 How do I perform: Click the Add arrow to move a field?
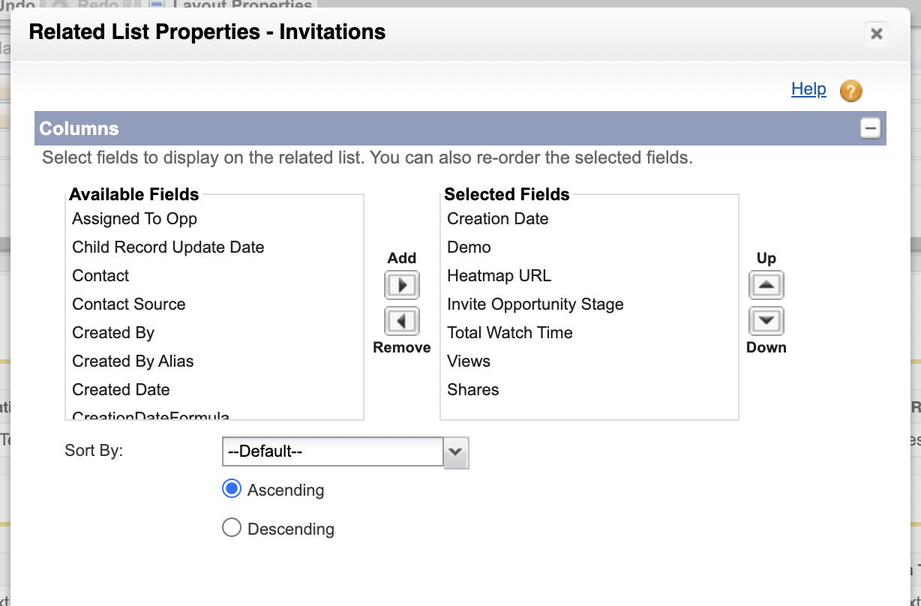[x=402, y=285]
